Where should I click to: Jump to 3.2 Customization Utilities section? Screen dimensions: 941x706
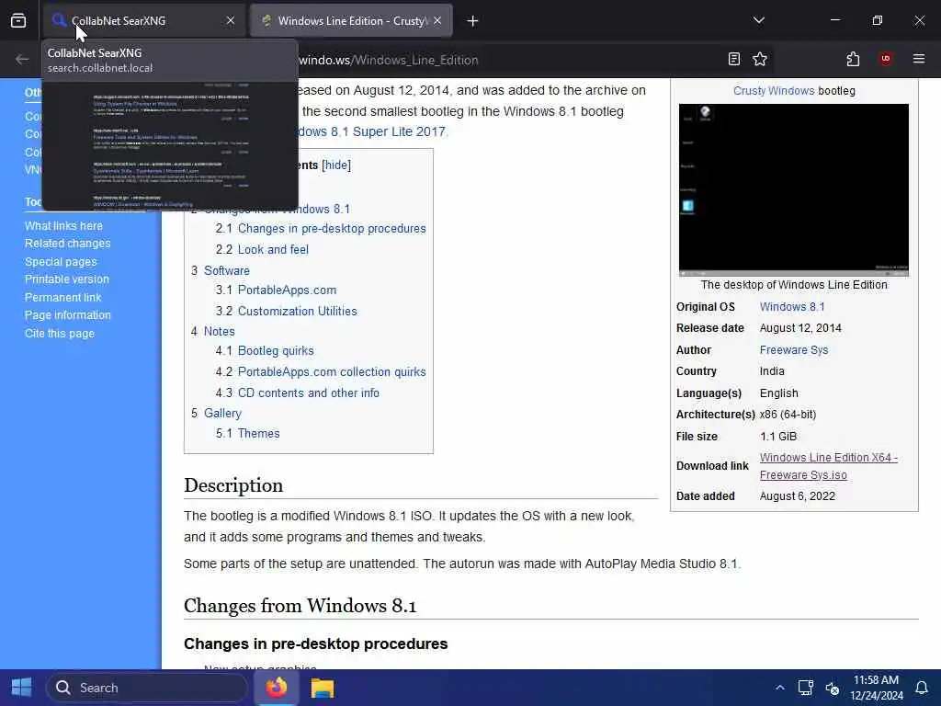coord(287,311)
